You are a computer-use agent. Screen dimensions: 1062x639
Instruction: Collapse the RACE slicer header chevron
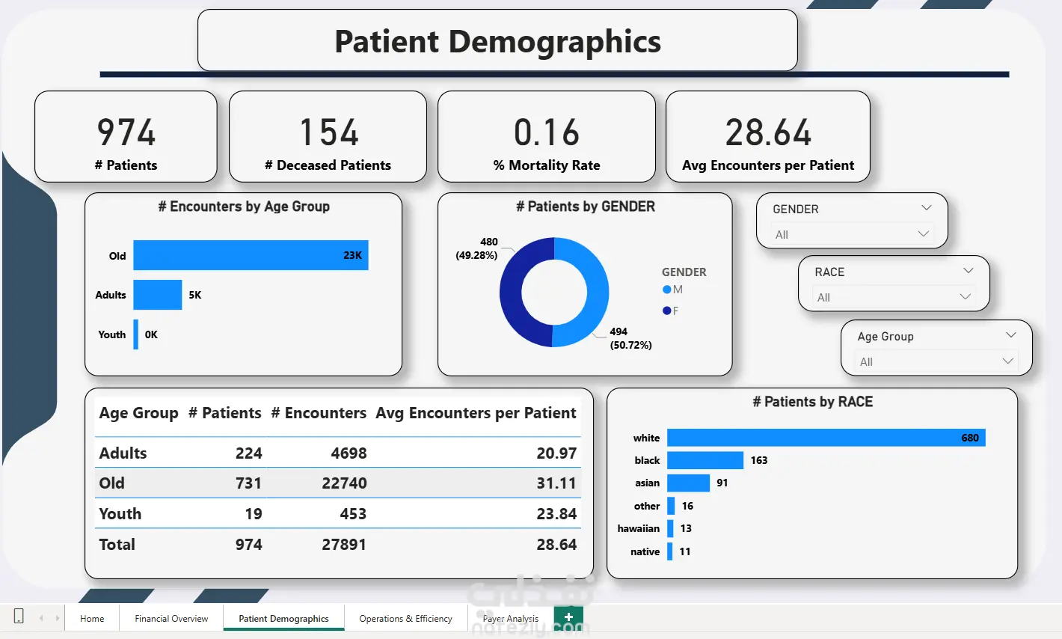[969, 271]
